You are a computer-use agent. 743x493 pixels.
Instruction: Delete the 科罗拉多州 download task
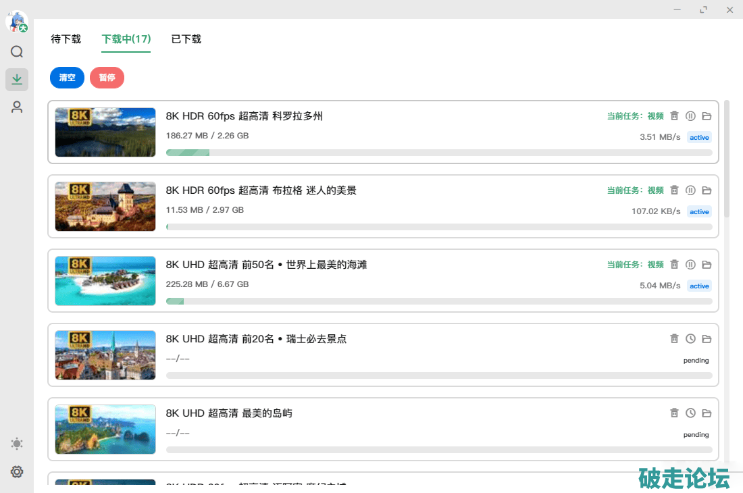click(674, 116)
